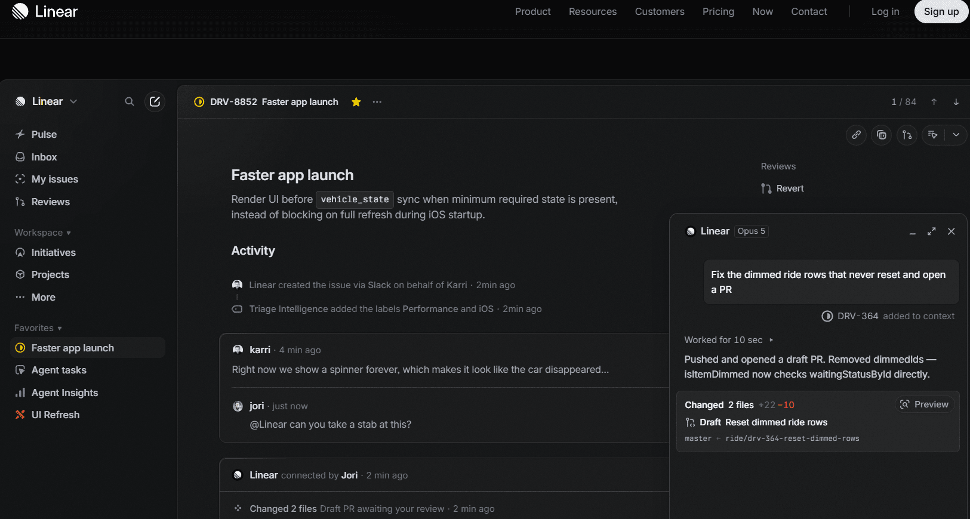Copy the issue link with the link icon

click(857, 135)
